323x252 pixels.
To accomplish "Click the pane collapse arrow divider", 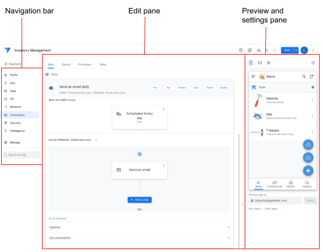I will pyautogui.click(x=242, y=205).
